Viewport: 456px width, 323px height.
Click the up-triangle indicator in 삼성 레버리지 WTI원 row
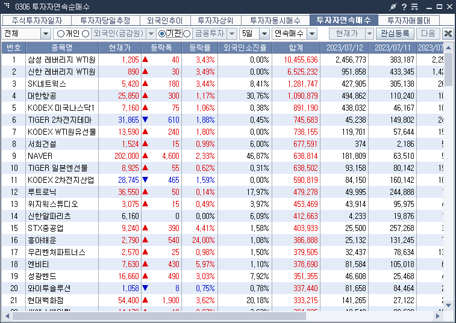(x=145, y=60)
